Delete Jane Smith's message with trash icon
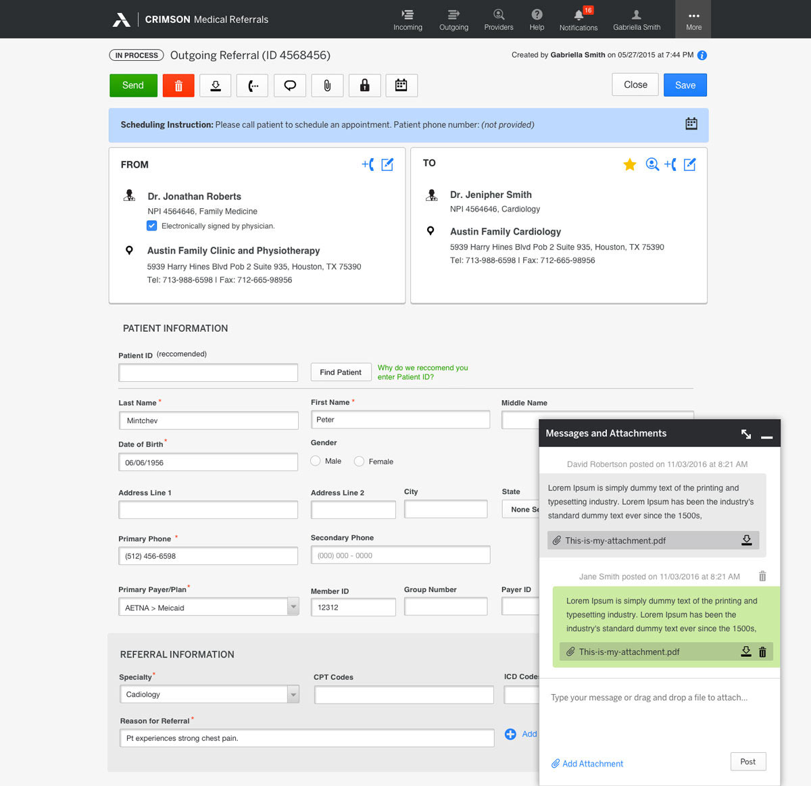 click(x=762, y=576)
